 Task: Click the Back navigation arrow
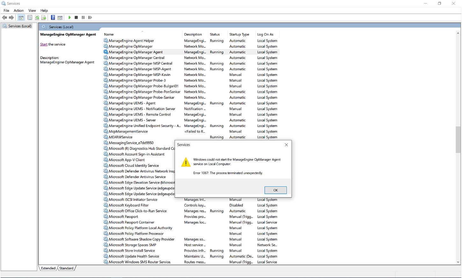(x=4, y=17)
